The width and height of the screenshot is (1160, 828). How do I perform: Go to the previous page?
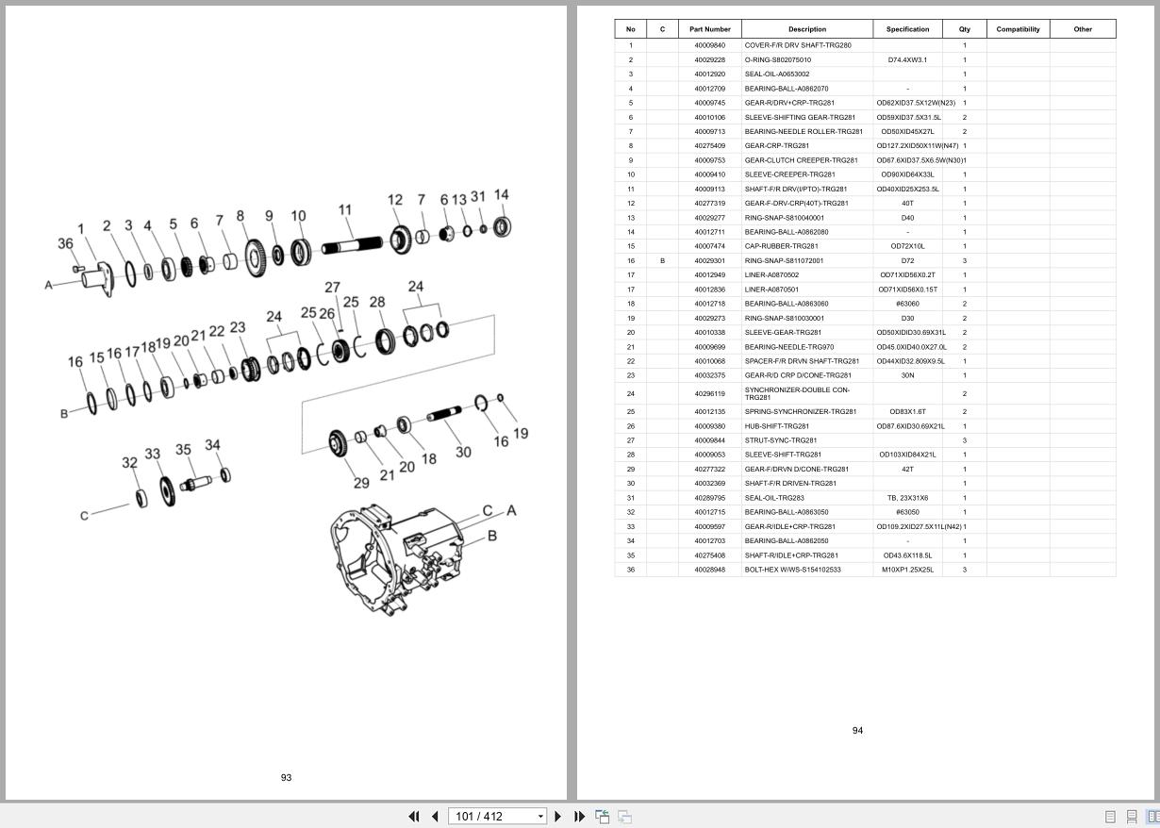tap(435, 816)
